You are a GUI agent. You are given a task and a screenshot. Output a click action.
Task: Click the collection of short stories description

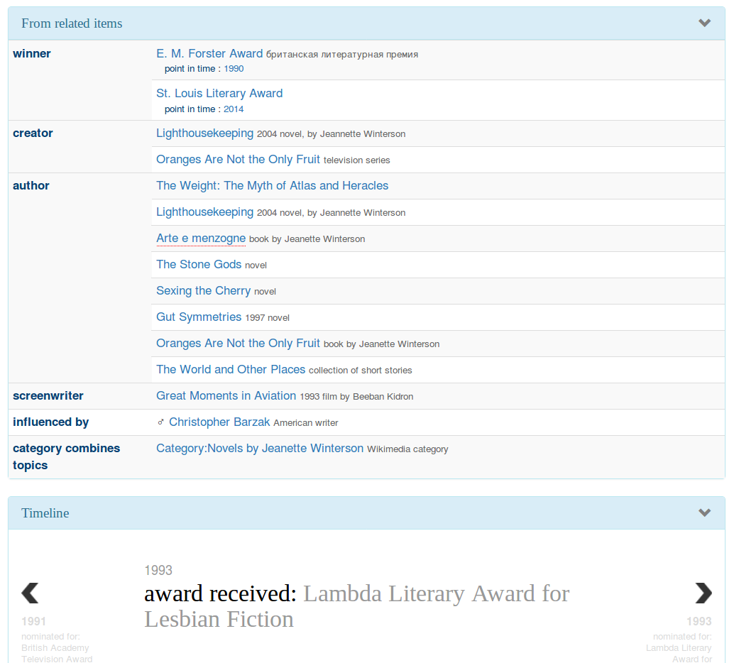(361, 371)
